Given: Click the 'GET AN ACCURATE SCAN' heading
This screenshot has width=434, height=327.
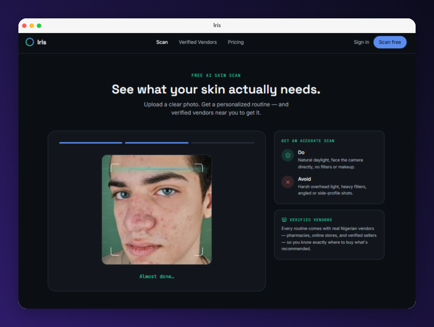Looking at the screenshot, I should click(308, 141).
